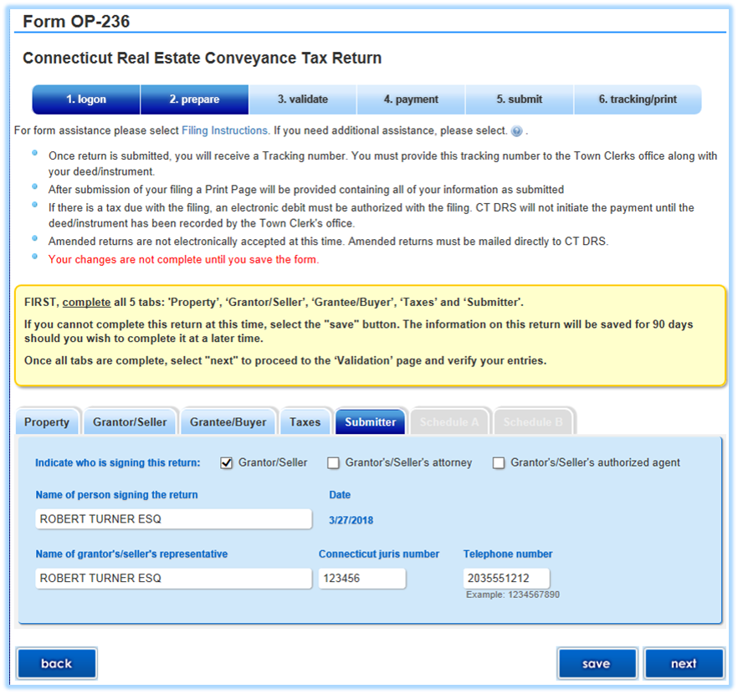Click the name of person signing field
The width and height of the screenshot is (738, 694).
[173, 519]
